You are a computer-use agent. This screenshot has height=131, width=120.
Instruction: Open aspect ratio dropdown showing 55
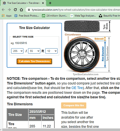tap(34, 51)
